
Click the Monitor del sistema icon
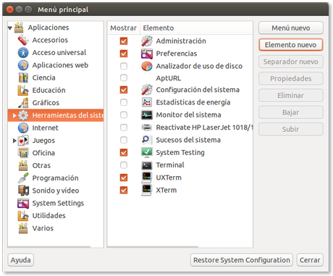tap(147, 115)
